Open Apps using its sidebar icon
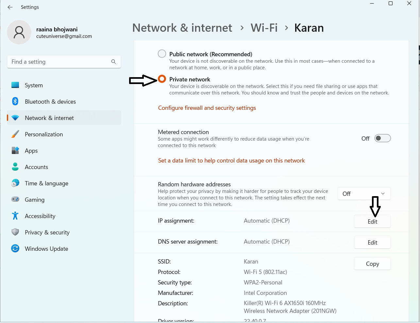 [15, 150]
